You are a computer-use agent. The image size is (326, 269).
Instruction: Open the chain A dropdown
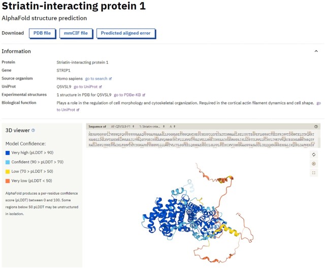[172, 126]
